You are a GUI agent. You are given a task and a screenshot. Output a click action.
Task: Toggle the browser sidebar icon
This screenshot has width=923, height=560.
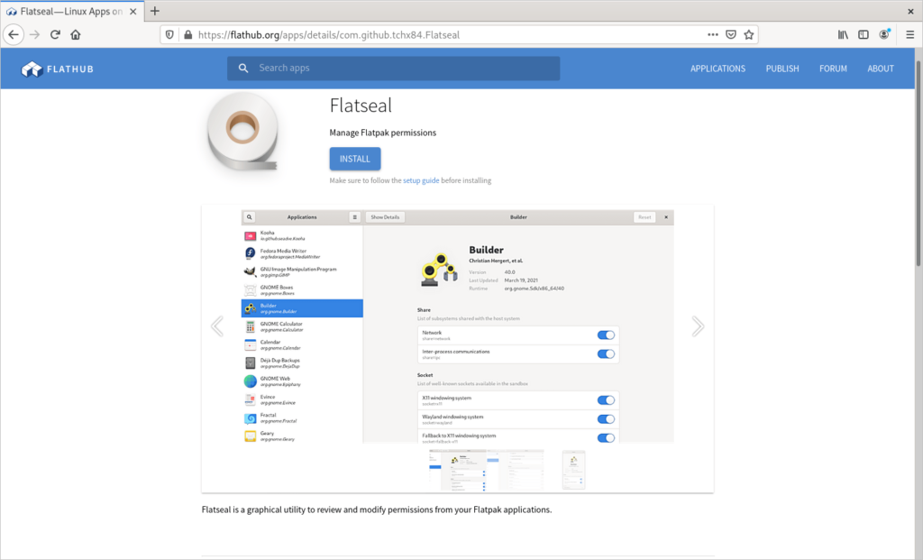(x=863, y=35)
